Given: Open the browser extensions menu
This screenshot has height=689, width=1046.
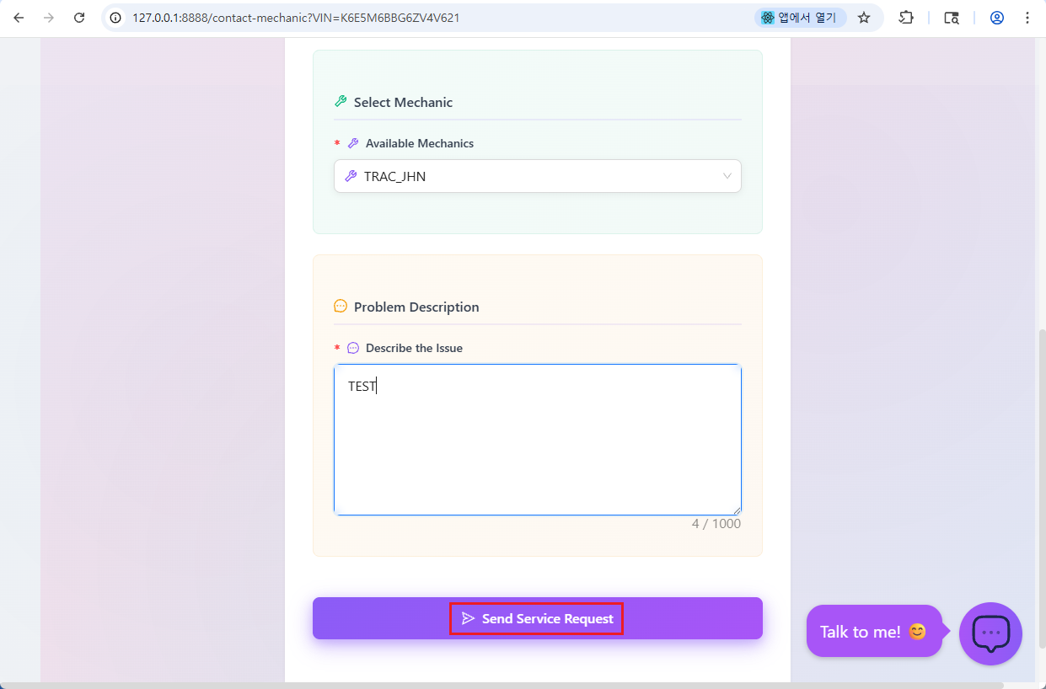Looking at the screenshot, I should click(906, 18).
